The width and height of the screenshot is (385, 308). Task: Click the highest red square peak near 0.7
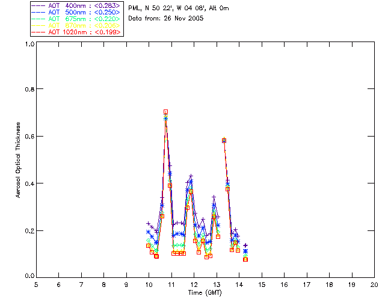tap(166, 112)
